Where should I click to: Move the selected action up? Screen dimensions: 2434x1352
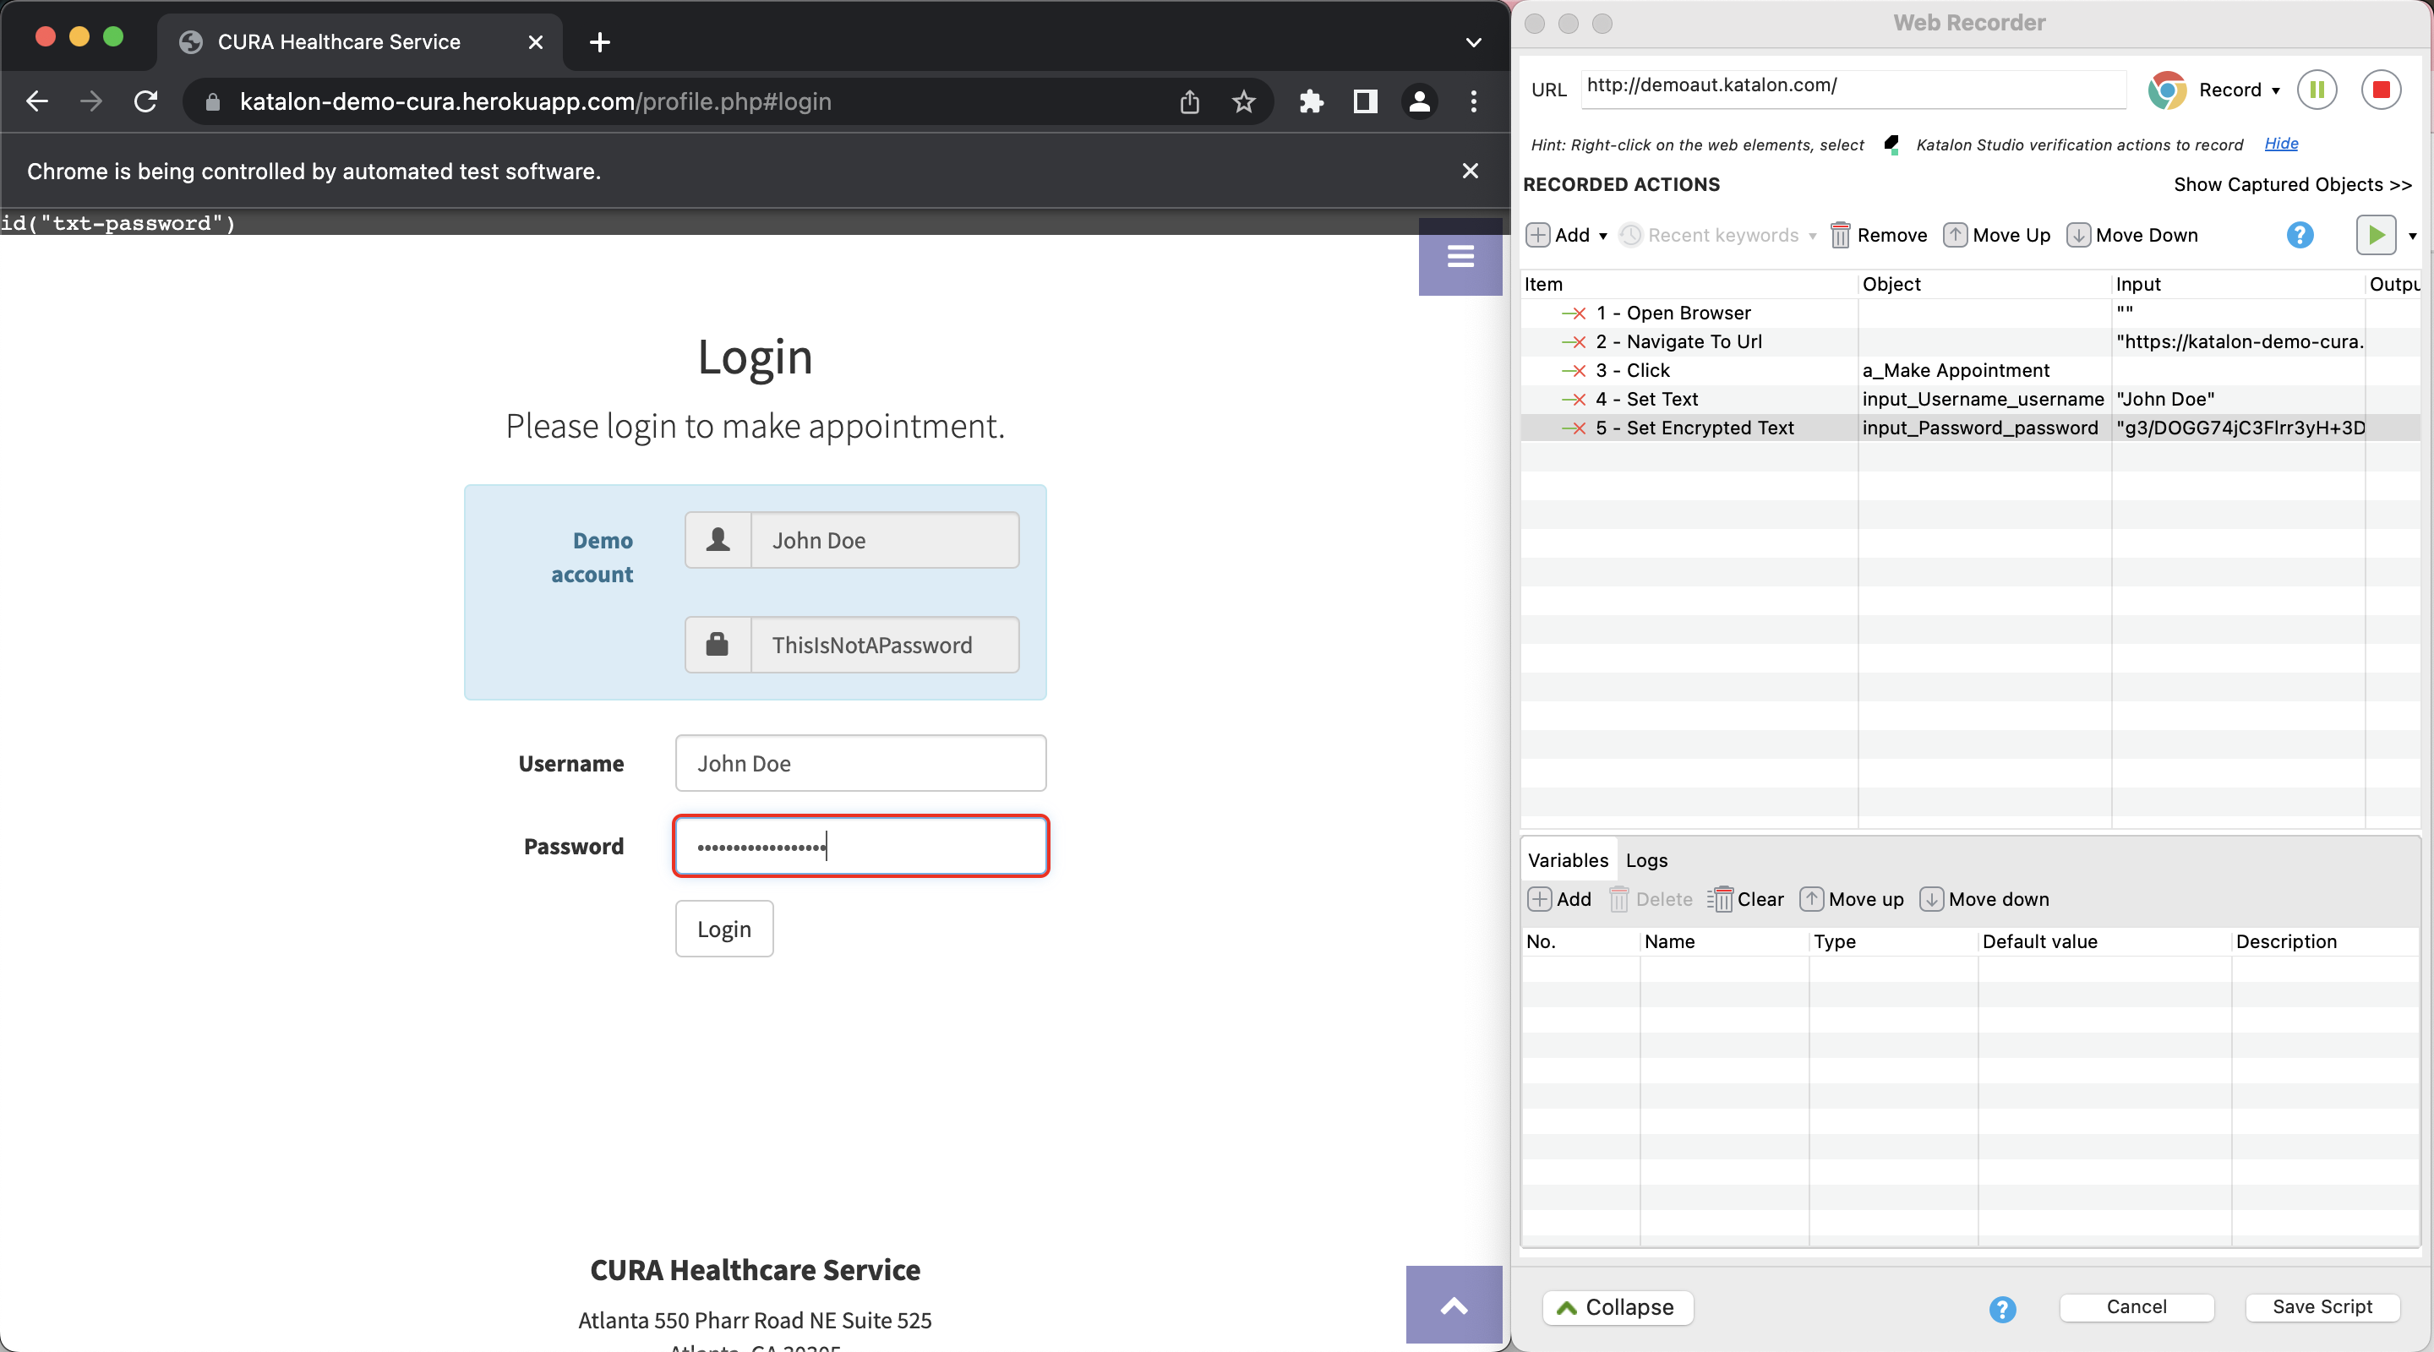click(x=1997, y=235)
